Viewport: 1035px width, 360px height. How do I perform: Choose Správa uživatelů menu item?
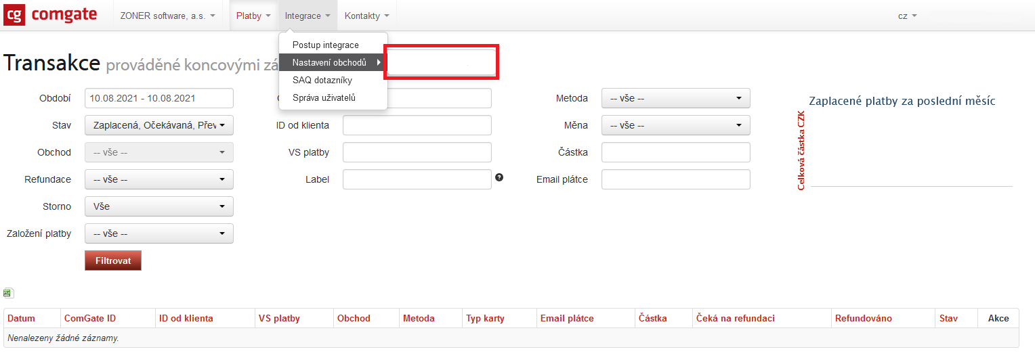coord(324,97)
